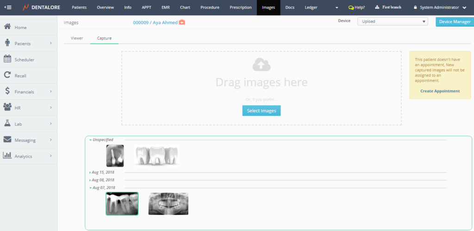Click the Home icon in sidebar
This screenshot has height=231, width=474.
coord(7,27)
